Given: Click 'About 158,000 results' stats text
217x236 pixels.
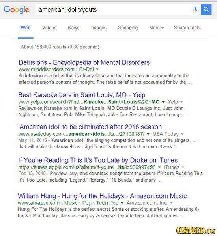Looking at the screenshot, I should pyautogui.click(x=60, y=47).
